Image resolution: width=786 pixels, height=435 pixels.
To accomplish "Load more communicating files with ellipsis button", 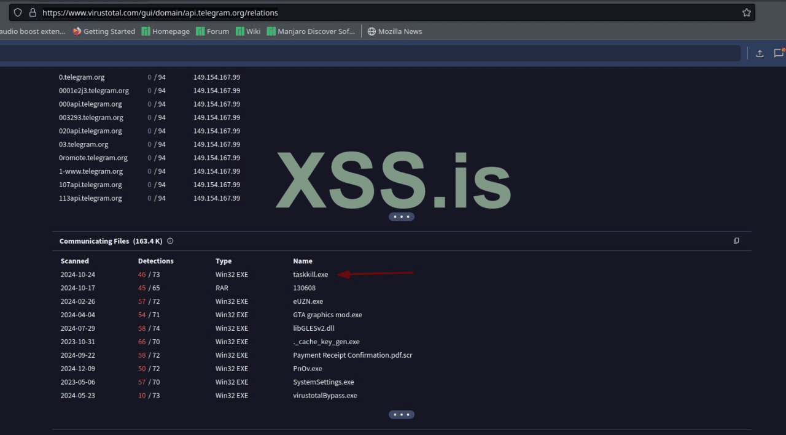I will (402, 414).
